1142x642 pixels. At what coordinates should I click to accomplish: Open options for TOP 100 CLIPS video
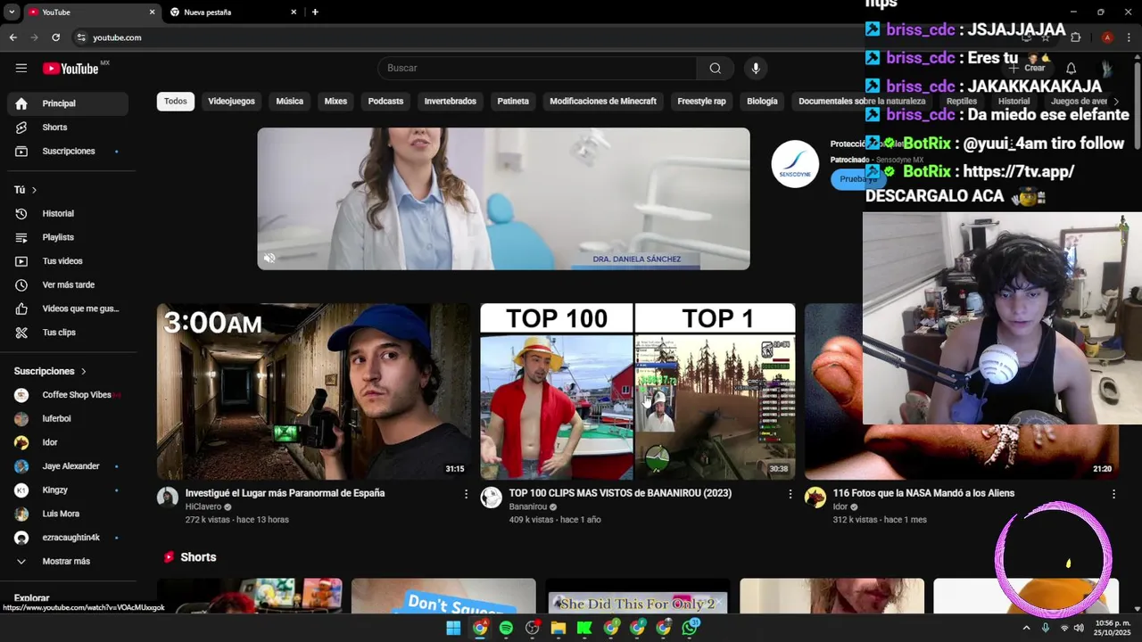coord(790,494)
